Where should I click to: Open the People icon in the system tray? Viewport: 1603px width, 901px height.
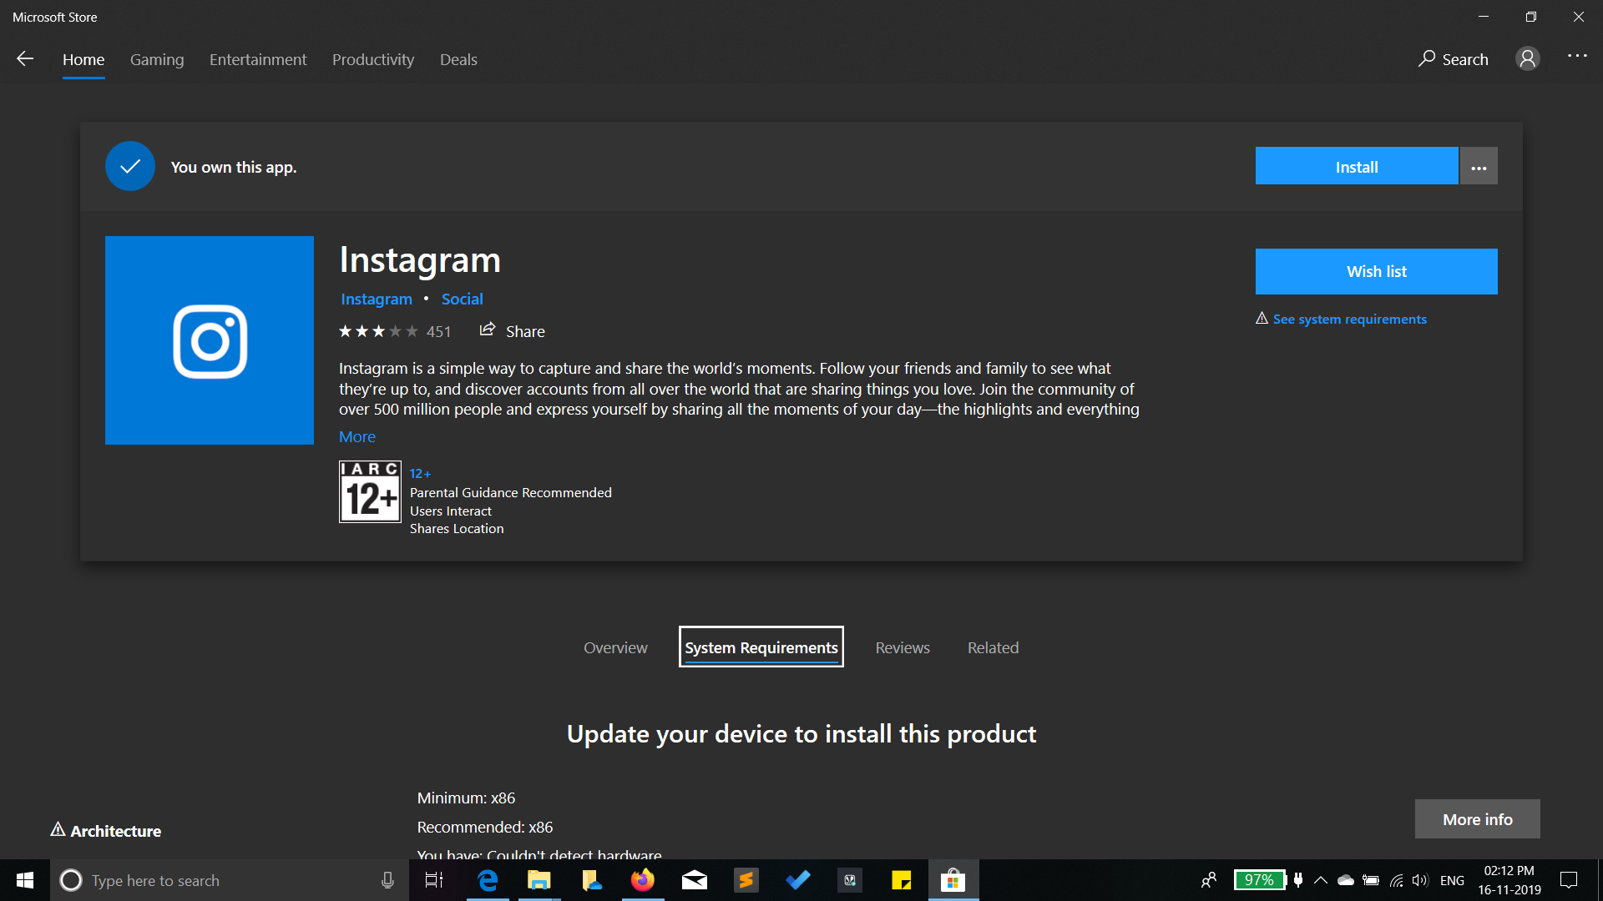coord(1208,880)
